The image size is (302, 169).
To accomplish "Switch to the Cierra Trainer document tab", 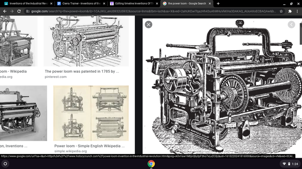I will [x=81, y=3].
